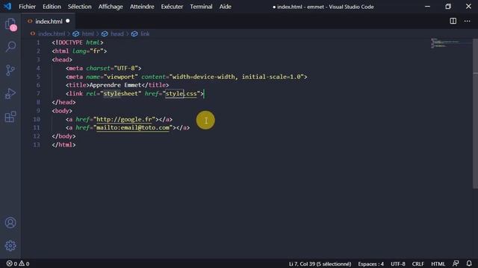Image resolution: width=478 pixels, height=268 pixels.
Task: Open the Manage gear icon
Action: tap(10, 246)
